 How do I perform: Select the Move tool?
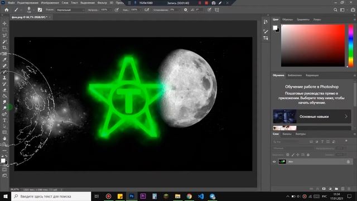[4, 23]
